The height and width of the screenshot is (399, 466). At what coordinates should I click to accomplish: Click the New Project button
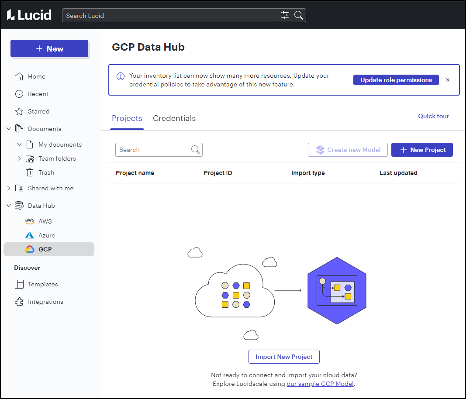[x=422, y=150]
